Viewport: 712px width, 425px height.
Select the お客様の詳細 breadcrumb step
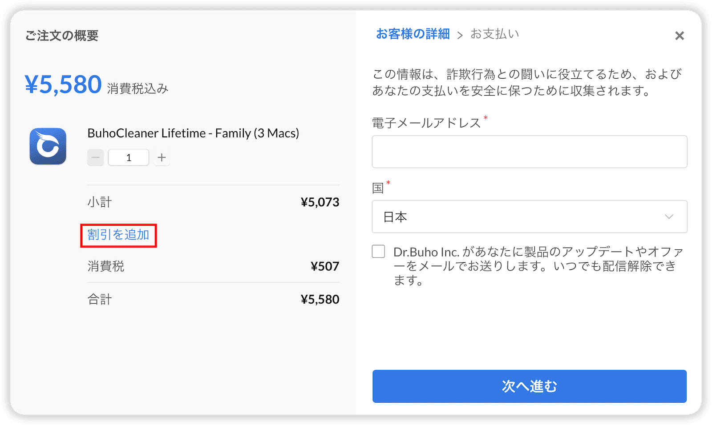(413, 34)
